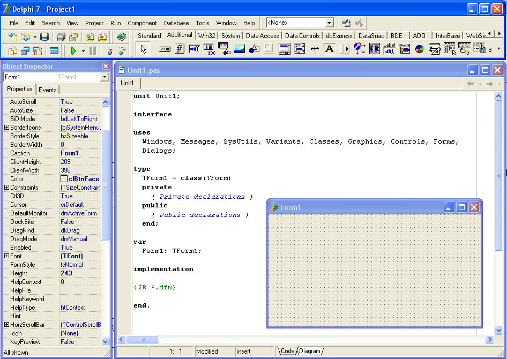
Task: Click the Open file folder icon
Action: (x=25, y=37)
